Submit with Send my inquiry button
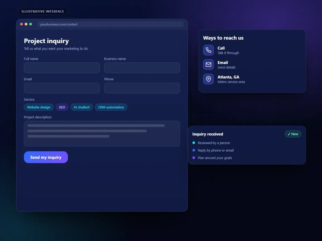 (46, 157)
